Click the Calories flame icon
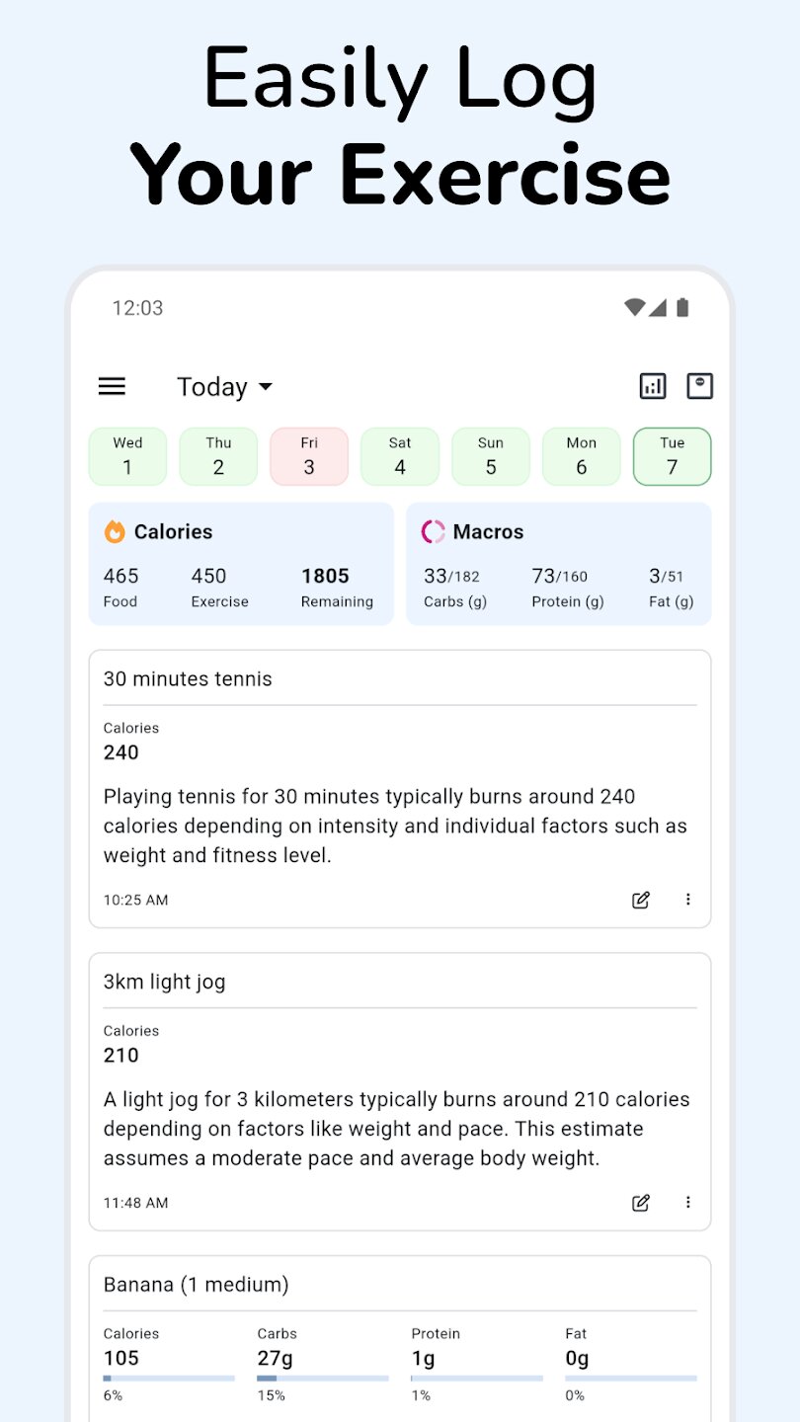The height and width of the screenshot is (1422, 800). click(x=116, y=532)
